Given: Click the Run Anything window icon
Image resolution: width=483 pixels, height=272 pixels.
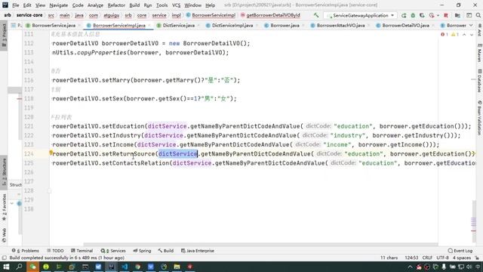Looking at the screenshot, I should pyautogui.click(x=469, y=15).
